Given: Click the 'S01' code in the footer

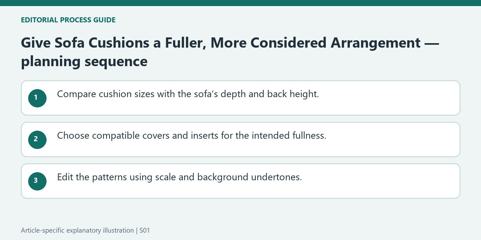Looking at the screenshot, I should tap(145, 230).
